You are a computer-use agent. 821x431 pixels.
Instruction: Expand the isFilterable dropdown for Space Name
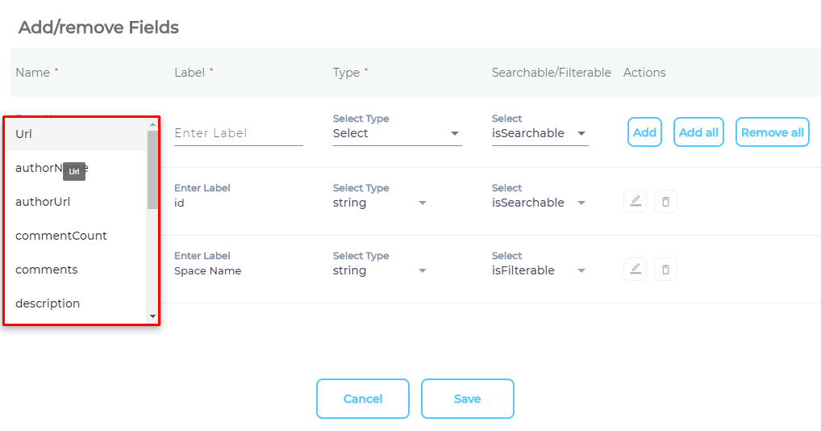(540, 270)
